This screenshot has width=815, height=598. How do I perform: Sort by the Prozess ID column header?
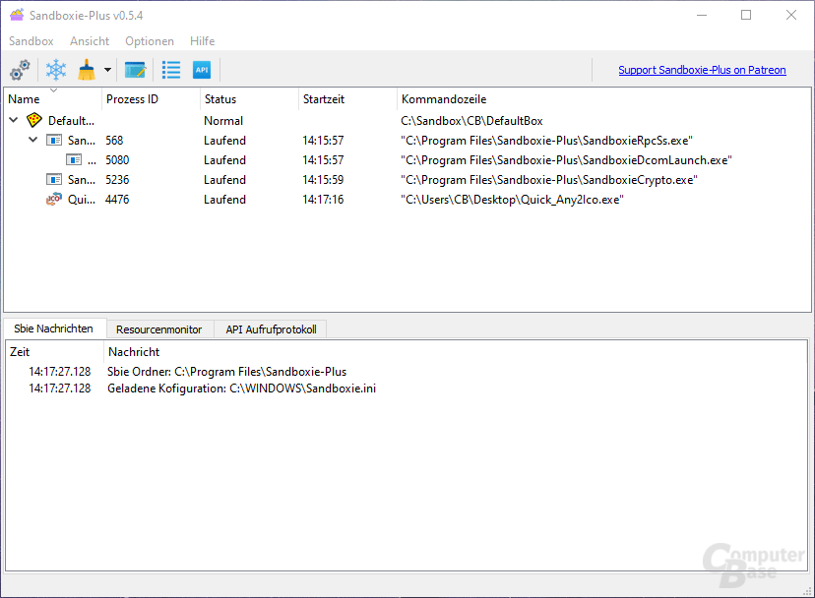click(x=151, y=99)
